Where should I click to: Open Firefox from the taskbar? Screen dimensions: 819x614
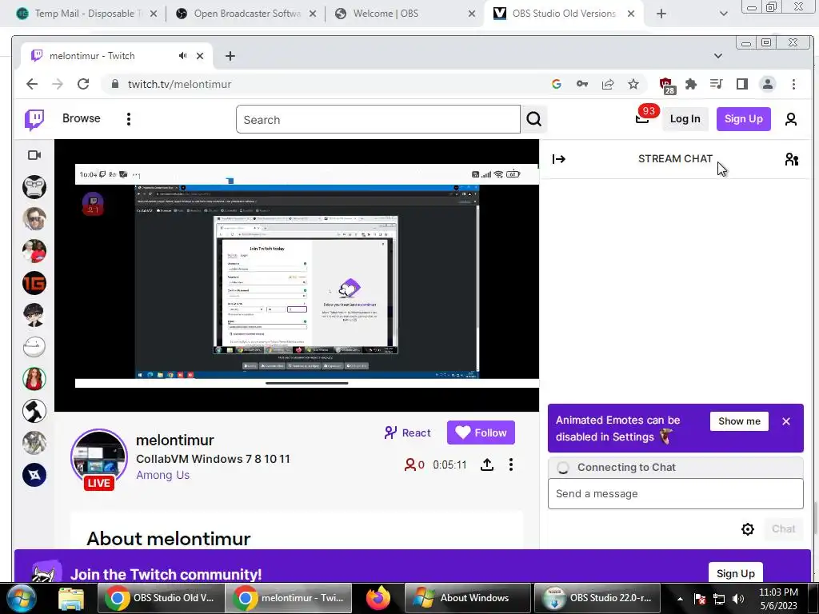pyautogui.click(x=378, y=598)
